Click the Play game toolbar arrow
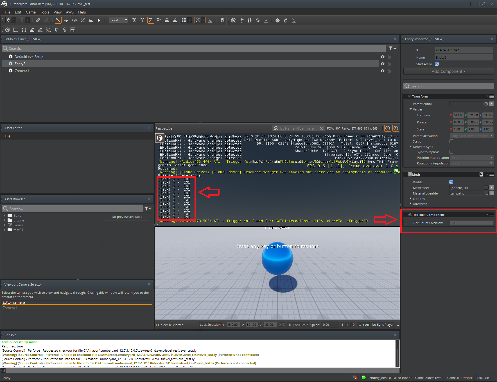Screen dimensions: 497x382 [x=99, y=20]
